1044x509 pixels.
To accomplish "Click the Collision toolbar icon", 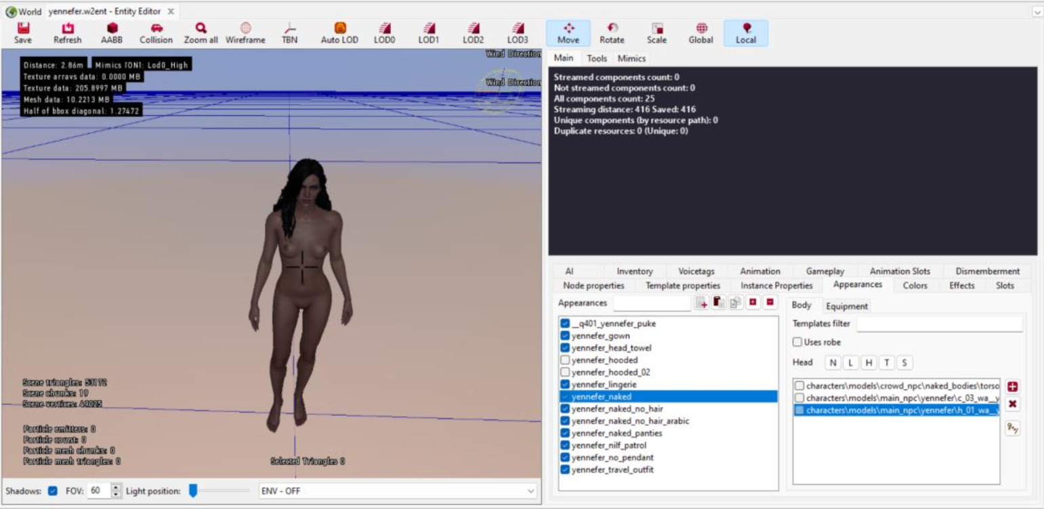I will click(155, 32).
